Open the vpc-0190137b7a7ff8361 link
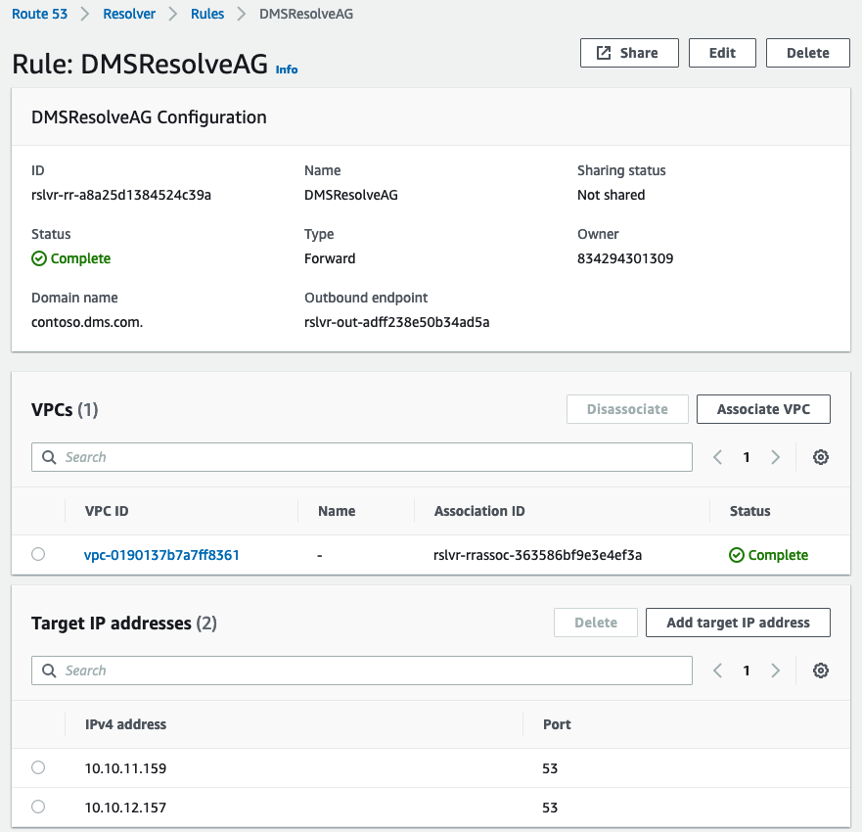Screen dimensions: 862x832 (161, 555)
